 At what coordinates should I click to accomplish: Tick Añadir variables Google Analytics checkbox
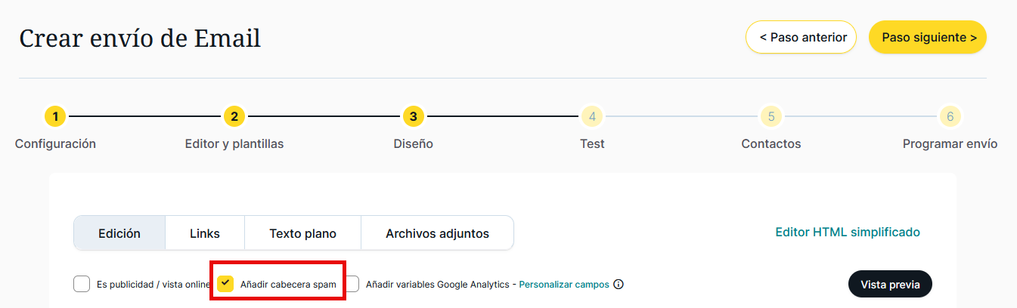(351, 284)
